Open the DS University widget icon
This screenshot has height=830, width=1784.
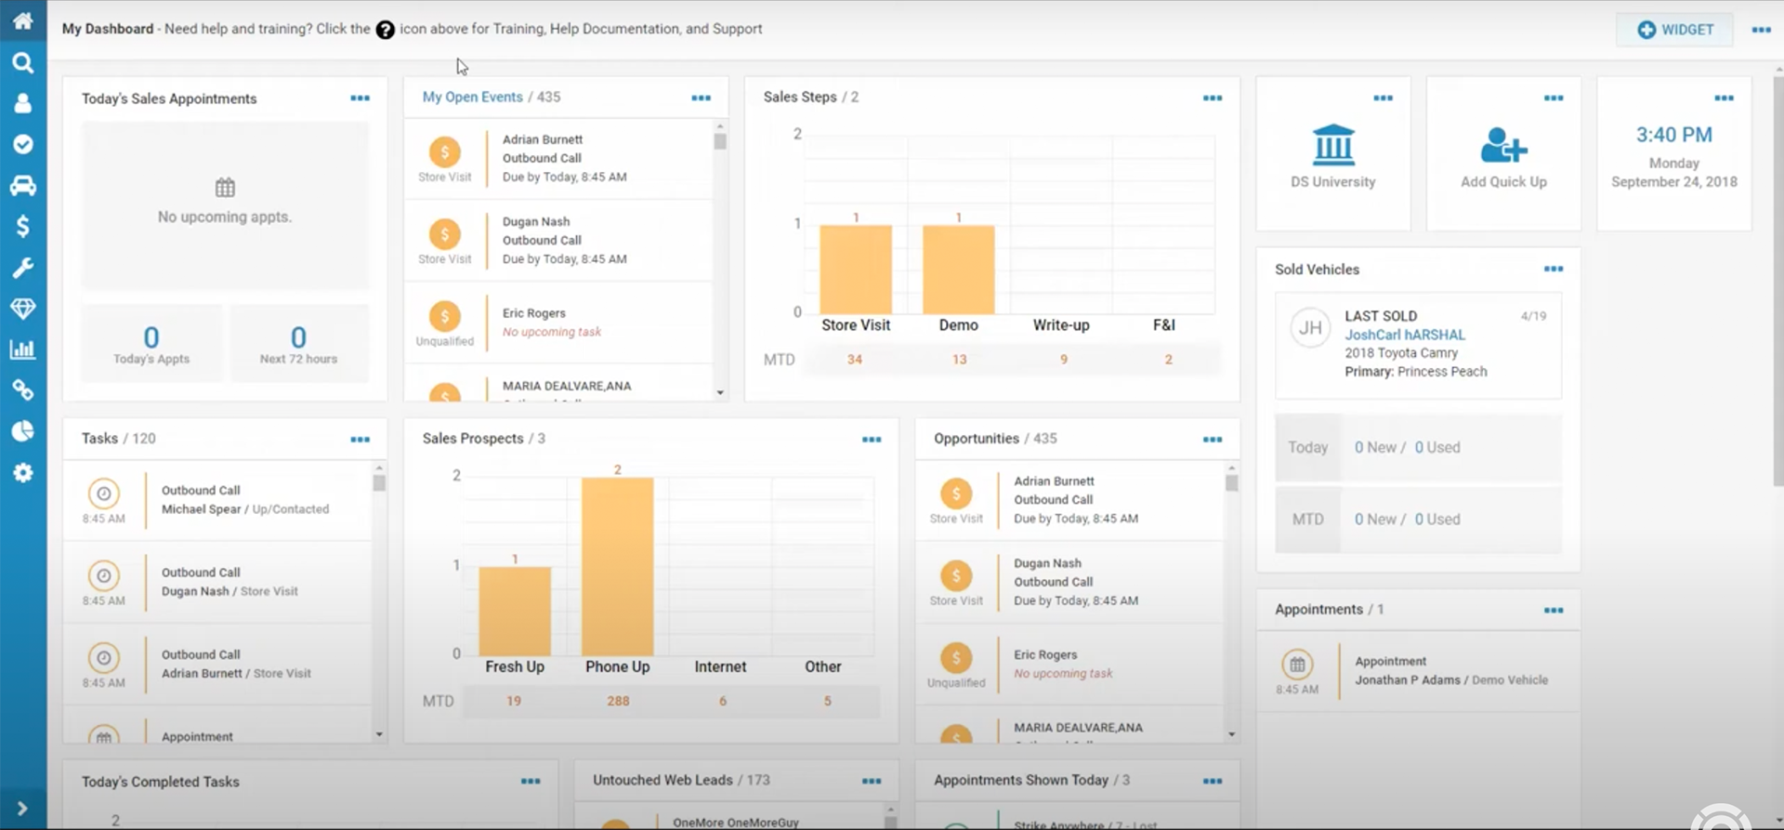click(x=1332, y=145)
